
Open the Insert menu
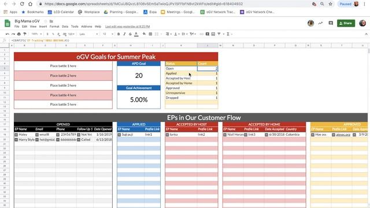43,27
